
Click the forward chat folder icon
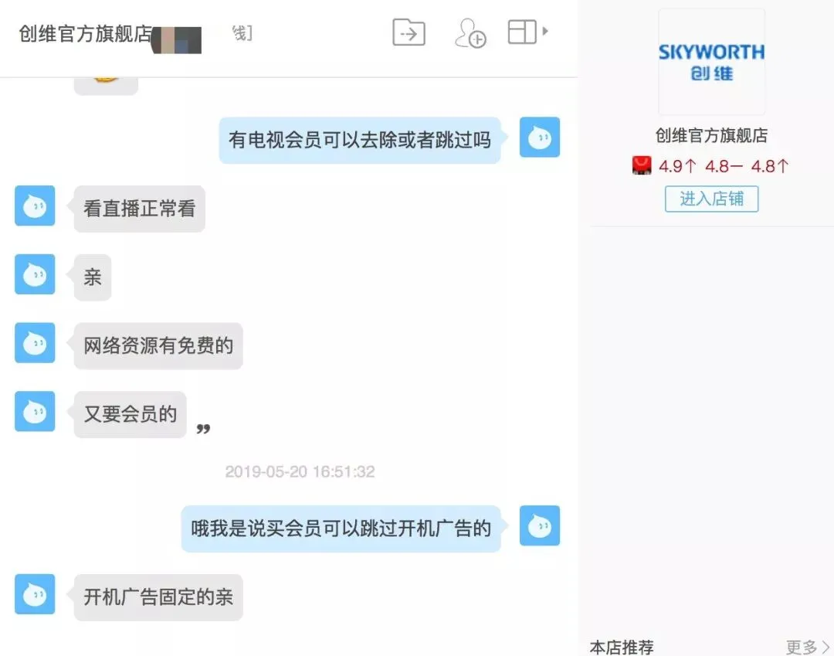click(x=409, y=32)
